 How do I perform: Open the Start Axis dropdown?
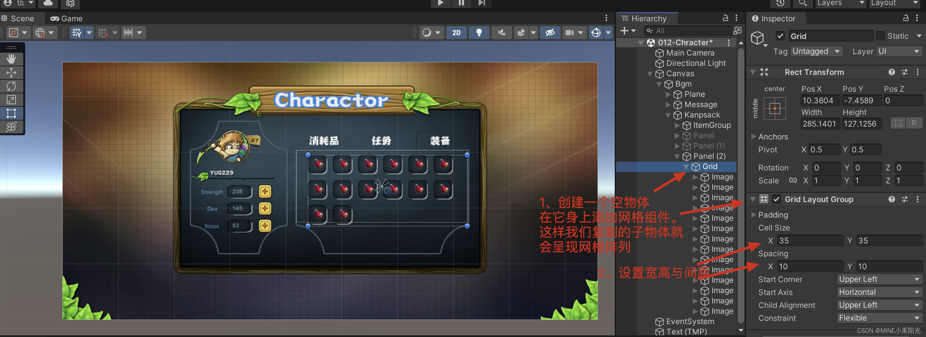[x=880, y=292]
